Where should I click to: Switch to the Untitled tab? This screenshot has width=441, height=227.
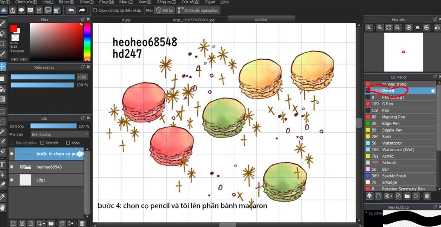261,19
